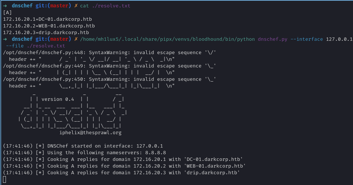Click the "--file ./resolve.txt" argument
Screen dimensions: 353x185
[36, 46]
